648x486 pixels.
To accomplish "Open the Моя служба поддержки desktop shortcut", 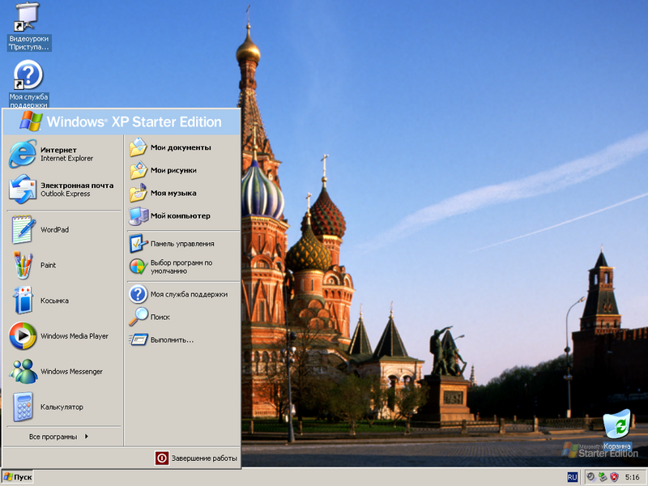I will [x=28, y=75].
